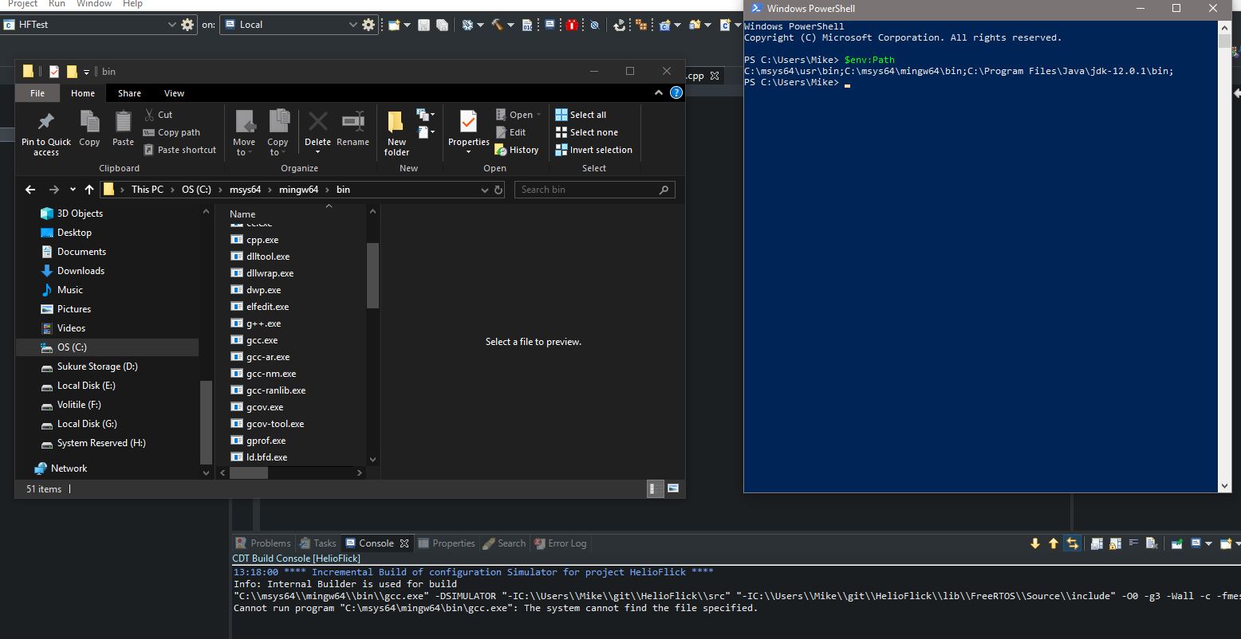The height and width of the screenshot is (639, 1241).
Task: Click Select none in Explorer ribbon
Action: 587,132
